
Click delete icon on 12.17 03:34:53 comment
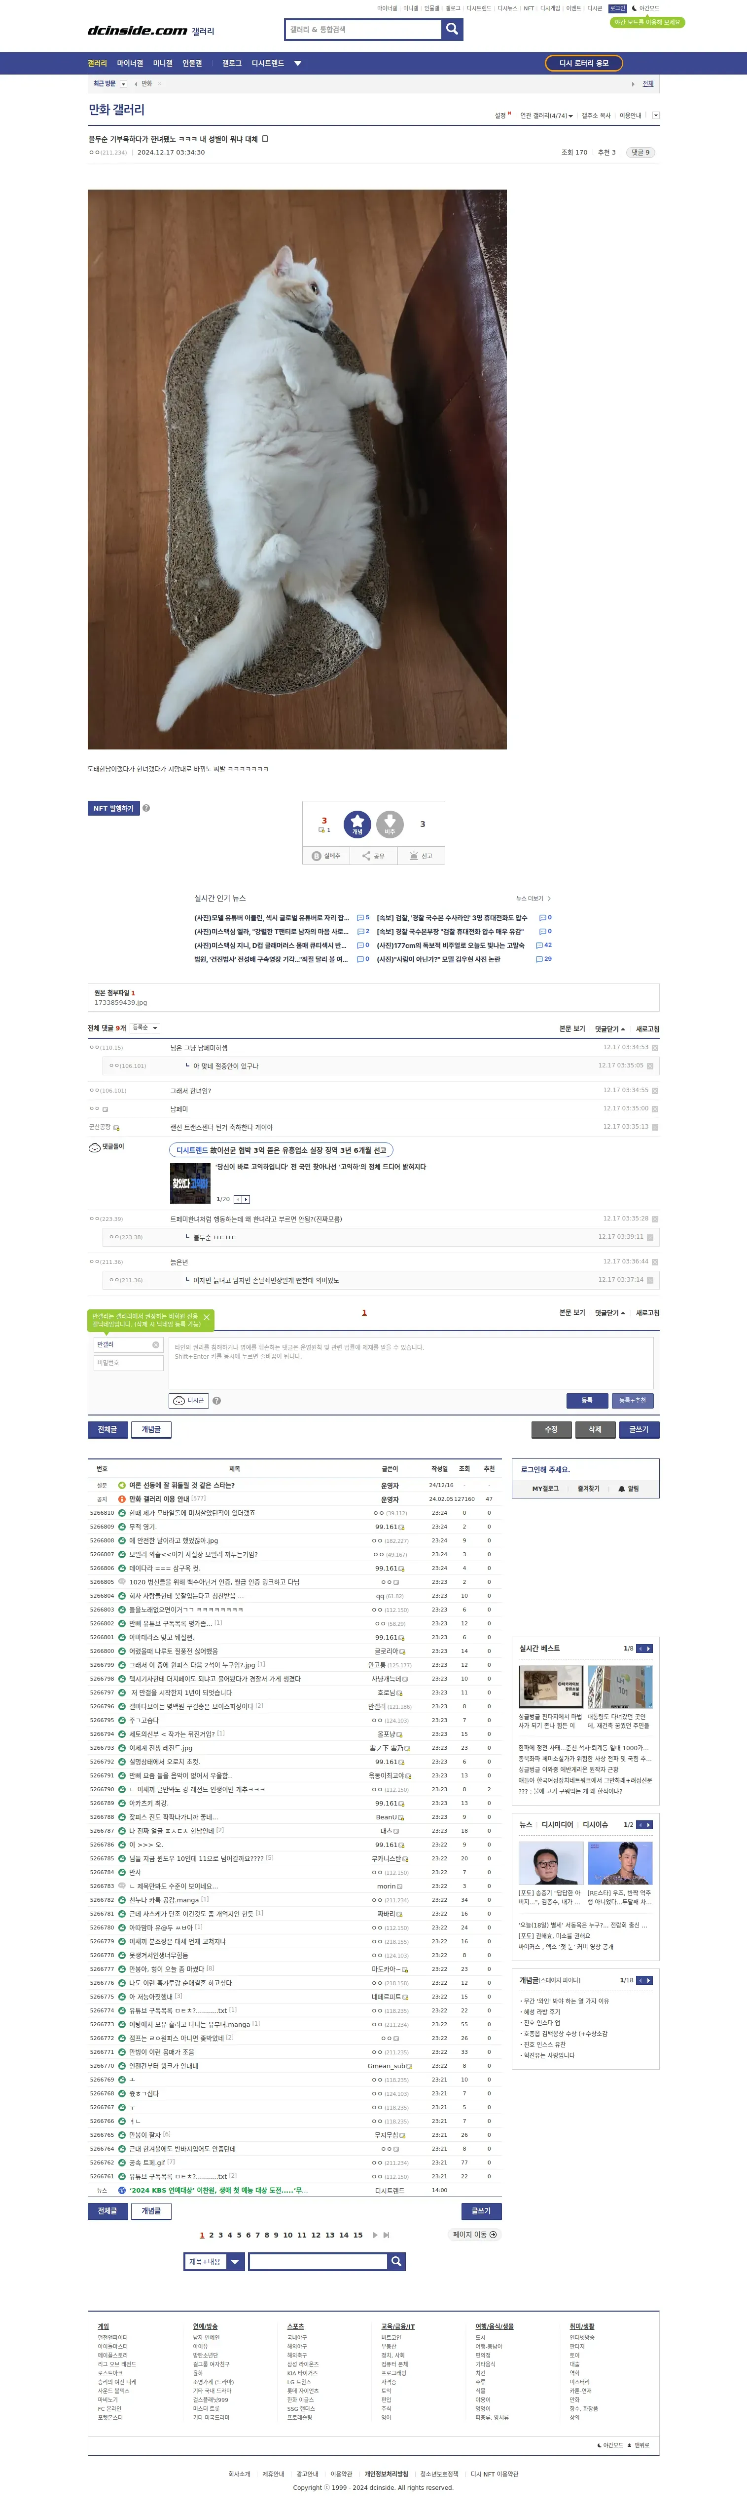(654, 1047)
